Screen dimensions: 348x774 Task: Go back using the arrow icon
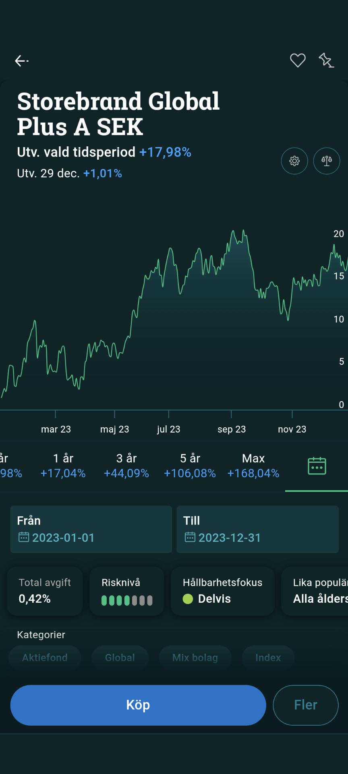(x=22, y=61)
